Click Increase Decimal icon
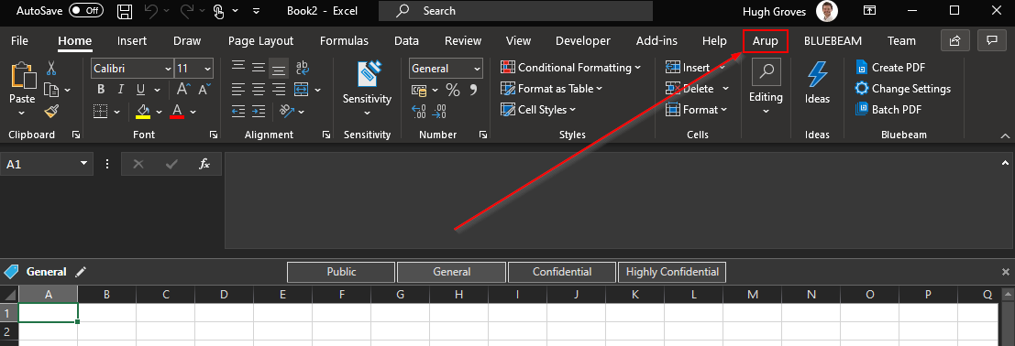Image resolution: width=1015 pixels, height=346 pixels. coord(419,112)
